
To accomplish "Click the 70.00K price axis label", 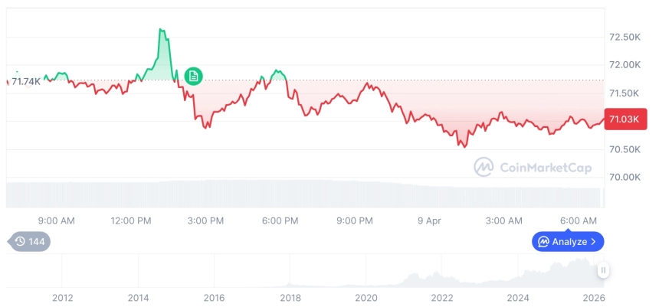I will point(625,177).
